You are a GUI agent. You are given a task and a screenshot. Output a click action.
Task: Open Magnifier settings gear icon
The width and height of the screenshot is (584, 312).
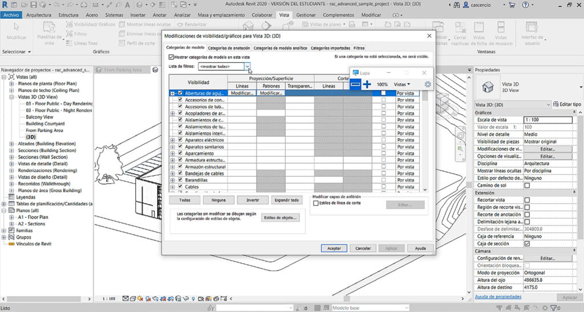point(427,84)
